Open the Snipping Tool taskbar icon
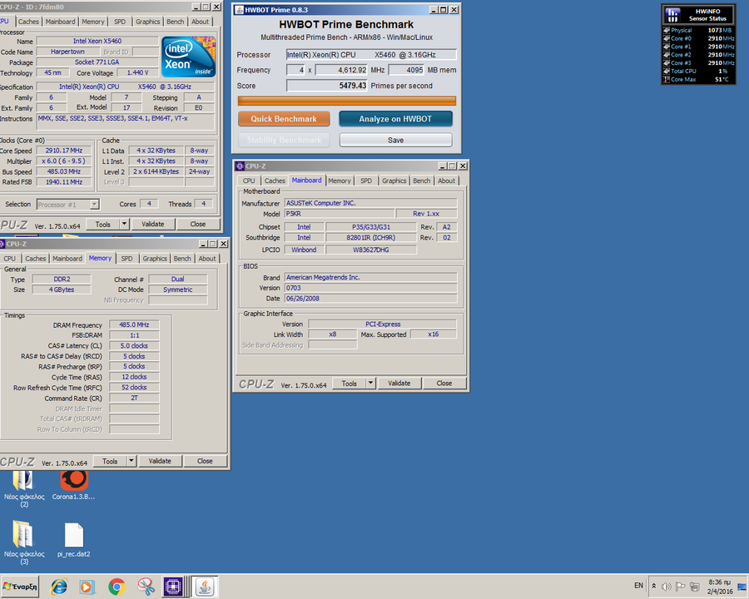Viewport: 749px width, 599px height. (146, 587)
